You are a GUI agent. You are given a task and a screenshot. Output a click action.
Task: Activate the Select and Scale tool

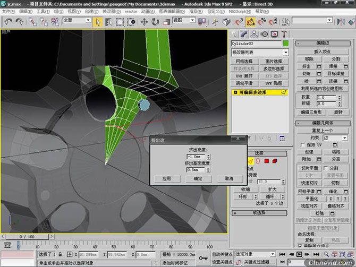166,22
